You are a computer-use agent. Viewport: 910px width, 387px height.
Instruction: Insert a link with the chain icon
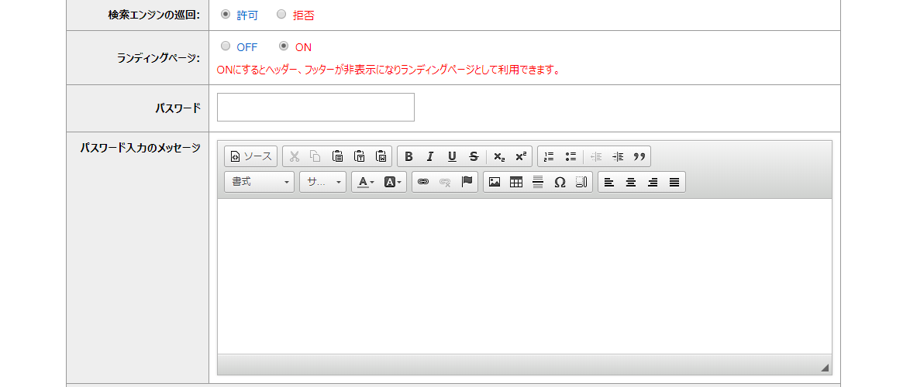(423, 182)
